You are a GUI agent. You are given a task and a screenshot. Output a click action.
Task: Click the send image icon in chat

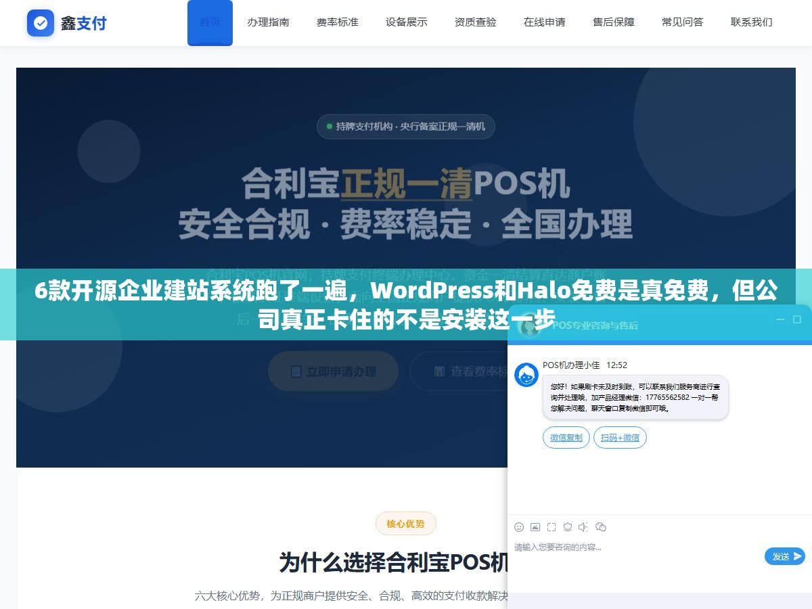pos(535,526)
